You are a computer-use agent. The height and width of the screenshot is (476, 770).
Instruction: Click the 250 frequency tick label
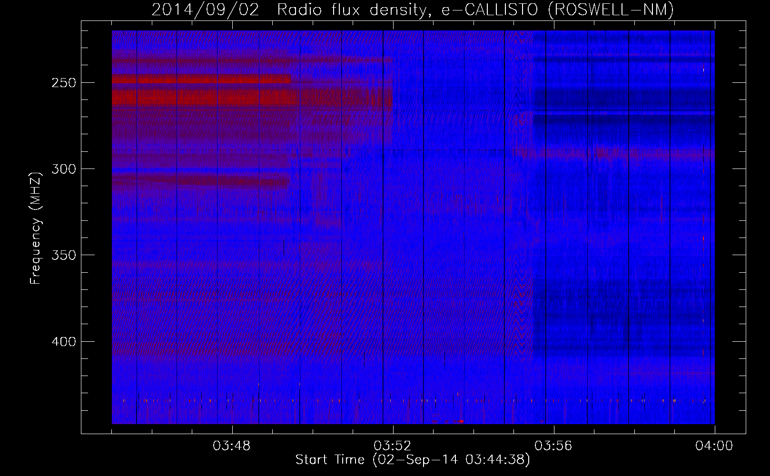click(x=64, y=83)
